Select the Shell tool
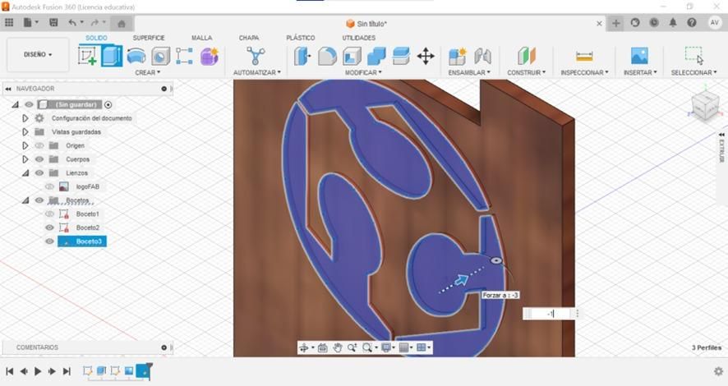The height and width of the screenshot is (386, 728). 352,56
